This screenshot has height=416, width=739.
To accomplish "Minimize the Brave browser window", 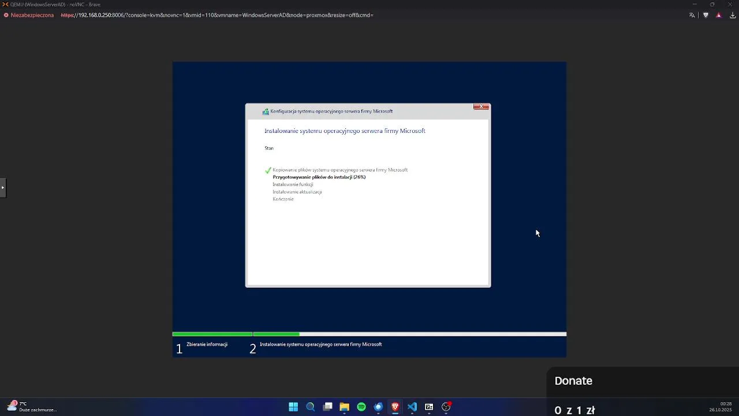I will click(x=695, y=4).
